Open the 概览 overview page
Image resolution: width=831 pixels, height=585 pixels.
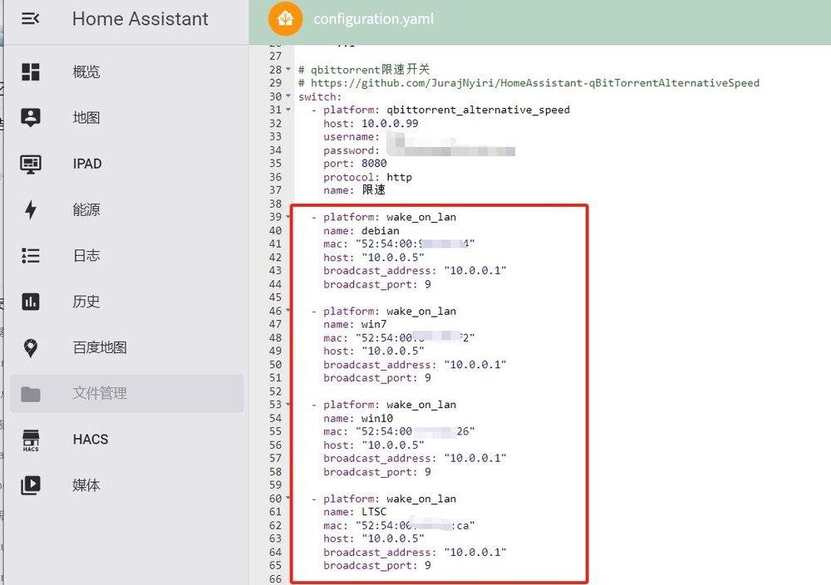(126, 72)
